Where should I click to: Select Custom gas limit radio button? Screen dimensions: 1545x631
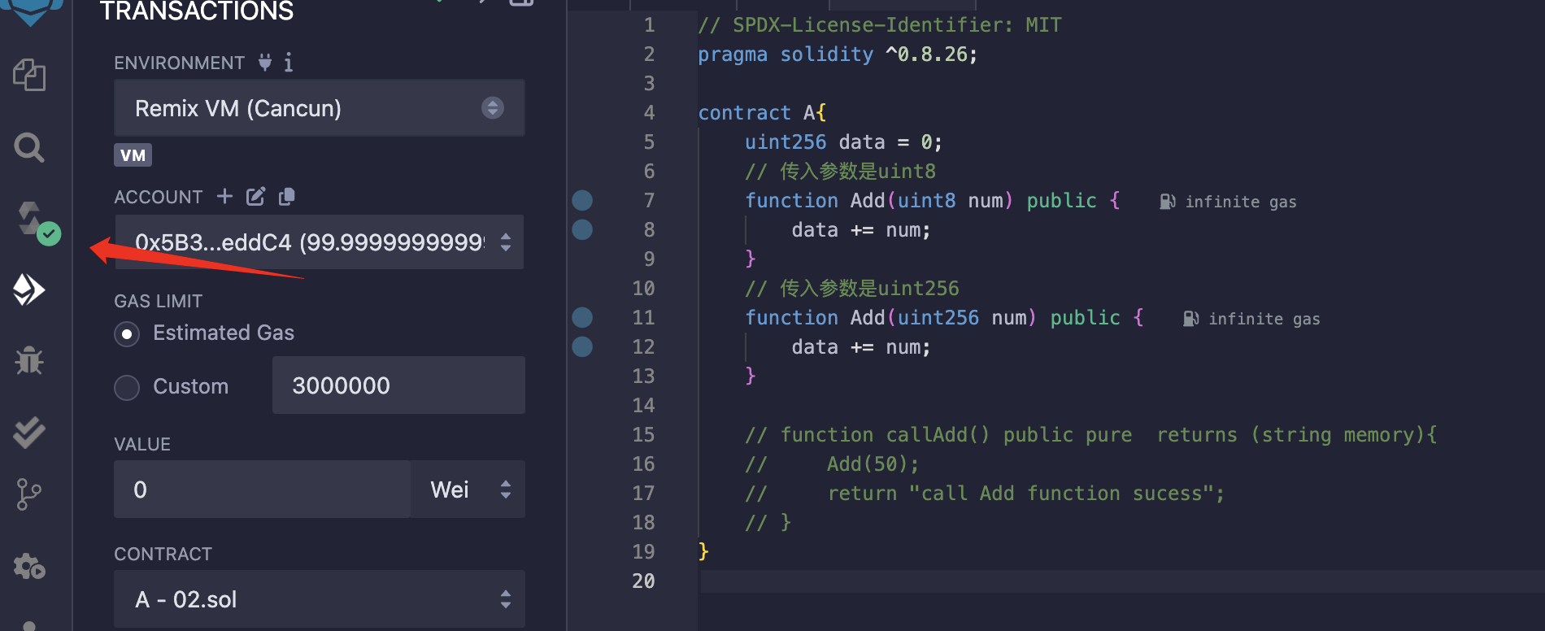tap(127, 388)
